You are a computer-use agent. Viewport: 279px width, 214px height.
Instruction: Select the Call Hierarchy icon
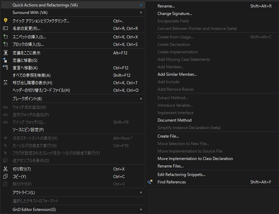point(5,82)
